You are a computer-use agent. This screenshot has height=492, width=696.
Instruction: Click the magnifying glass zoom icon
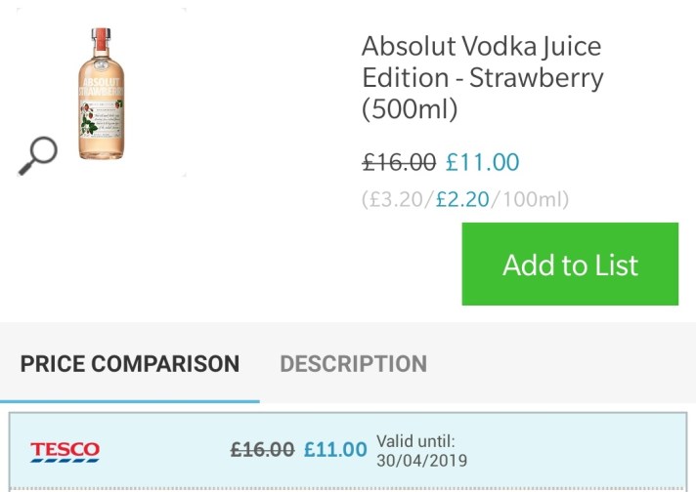pos(37,154)
